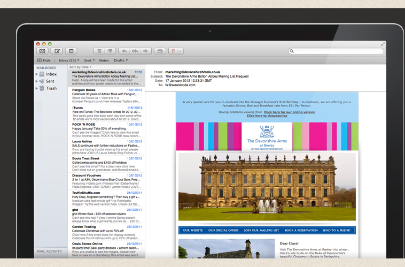Click The Devonshire Arms logo
This screenshot has width=405, height=267.
click(x=267, y=137)
